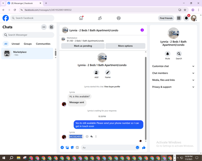This screenshot has height=161, width=202.
Task: Open more options for phone number message
Action: click(96, 136)
